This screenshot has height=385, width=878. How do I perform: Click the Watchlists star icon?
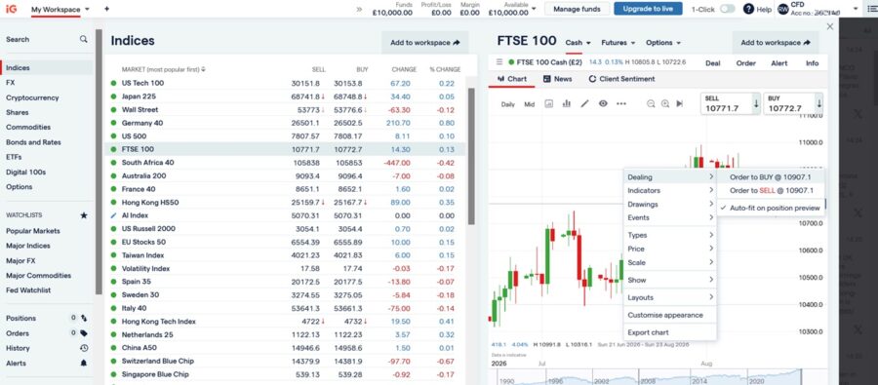(x=84, y=215)
